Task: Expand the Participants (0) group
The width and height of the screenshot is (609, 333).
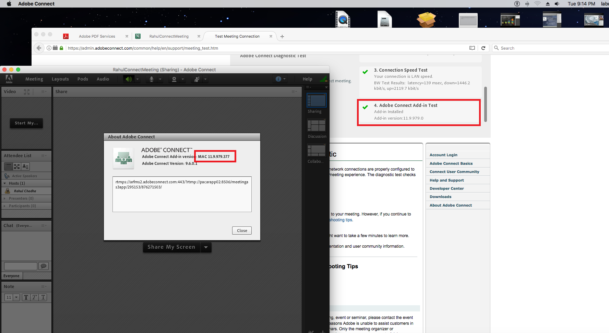Action: [x=5, y=206]
